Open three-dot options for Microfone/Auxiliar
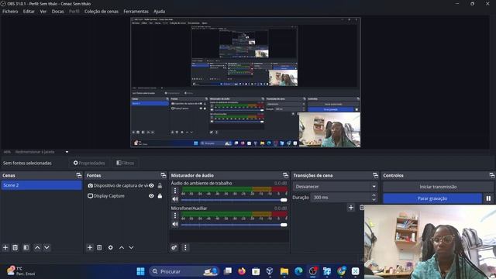The image size is (496, 279). [175, 215]
